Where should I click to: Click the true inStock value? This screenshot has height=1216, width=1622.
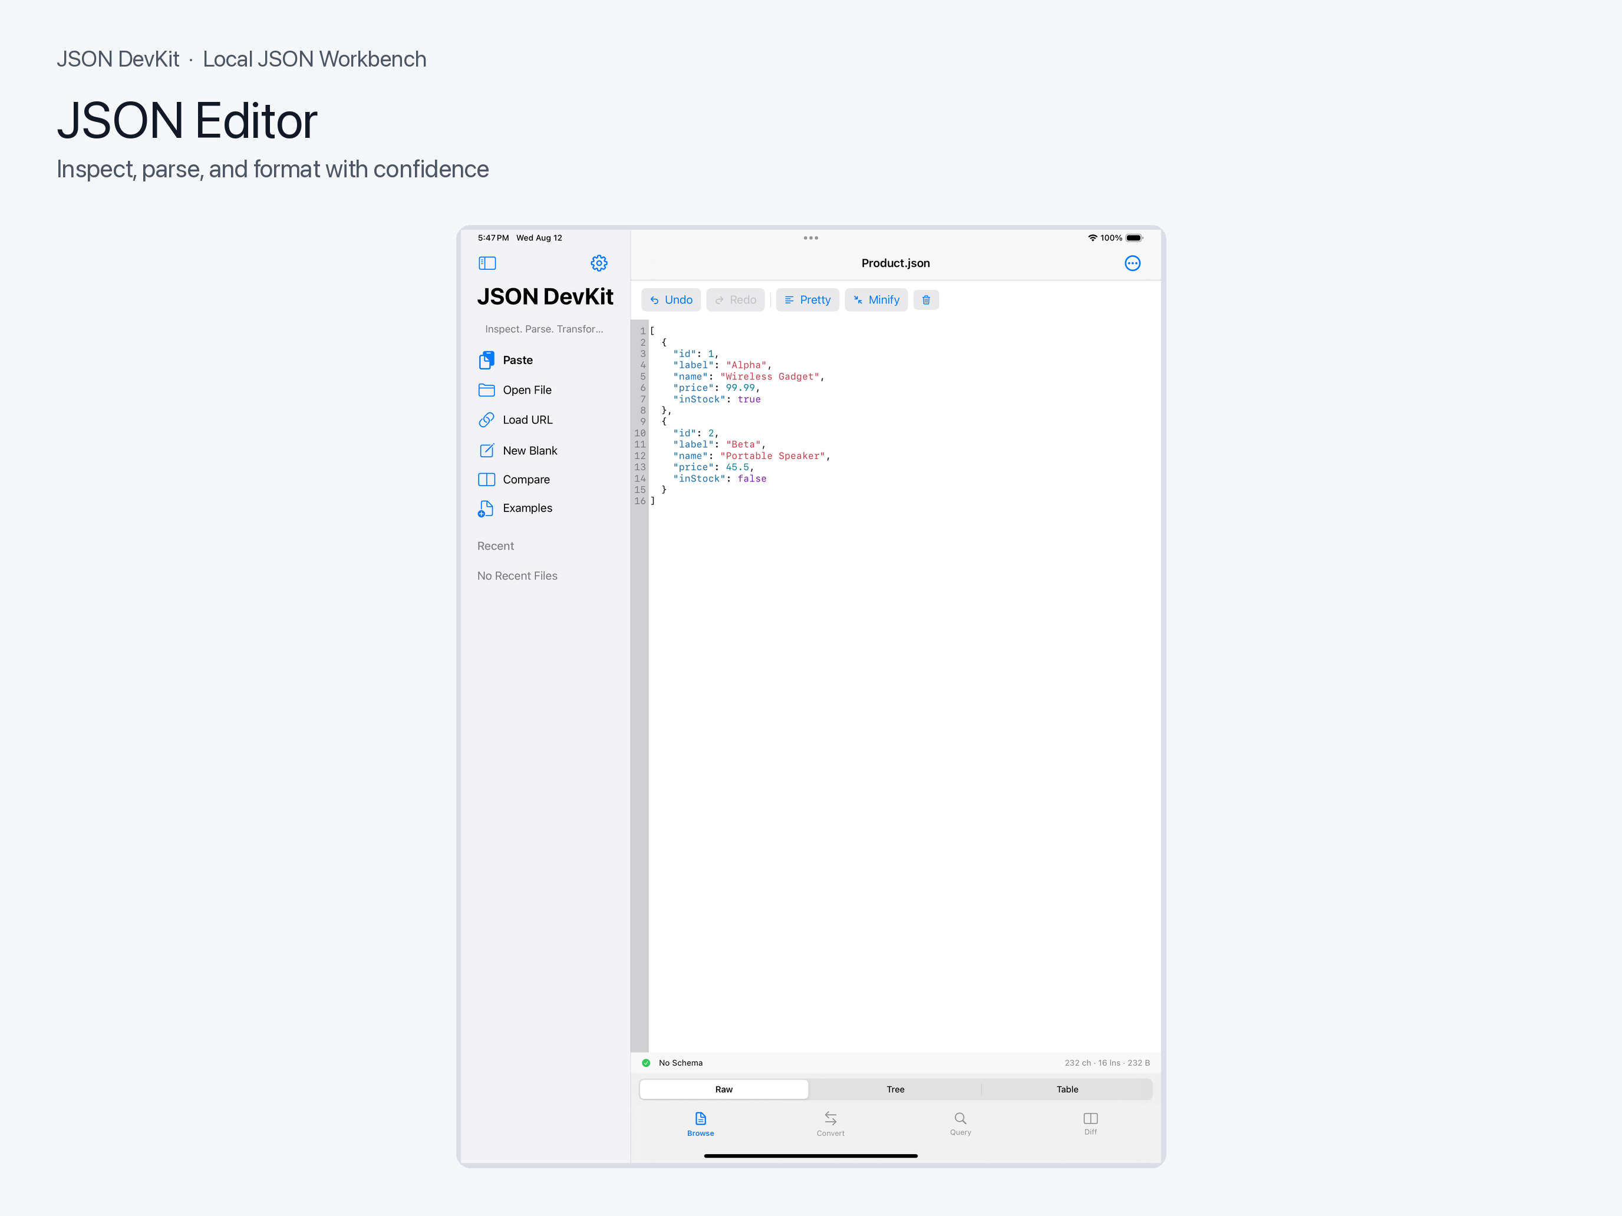pos(749,399)
